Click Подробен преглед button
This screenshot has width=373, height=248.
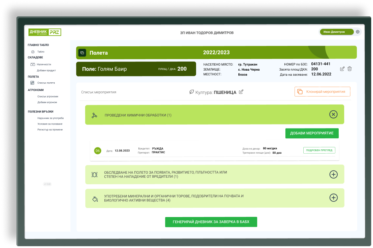319,150
